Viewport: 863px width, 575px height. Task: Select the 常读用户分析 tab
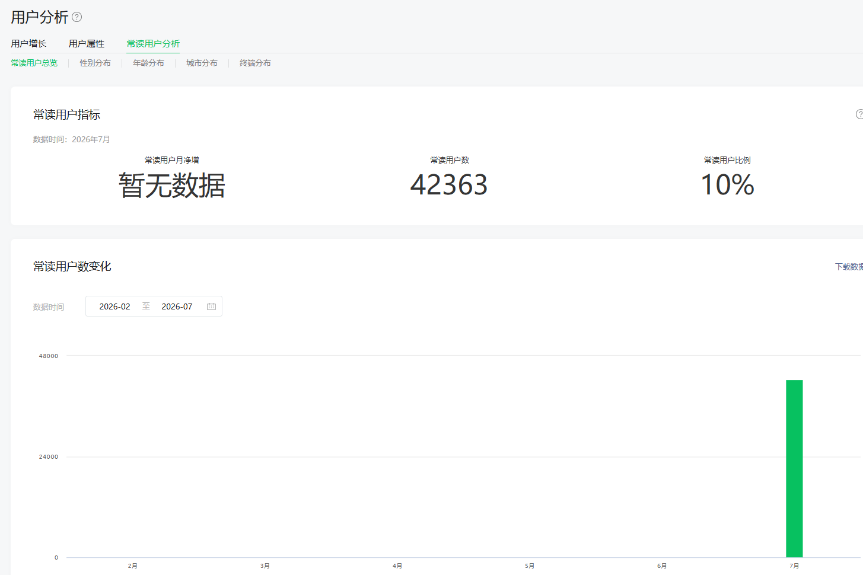coord(153,43)
